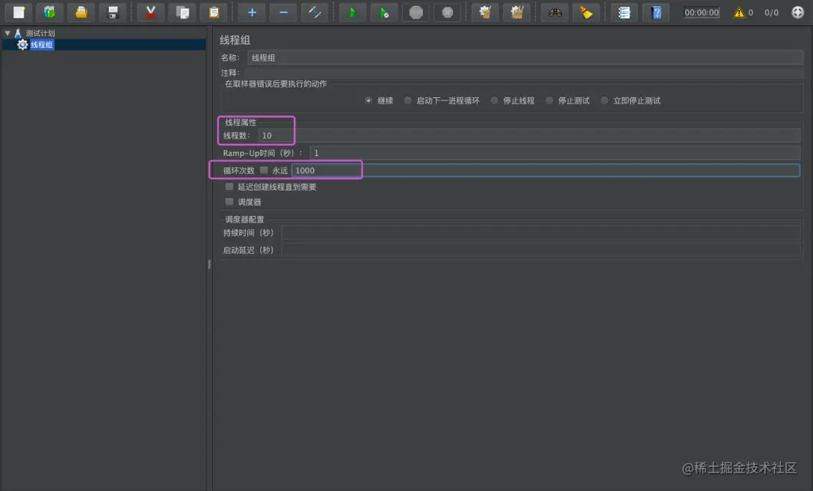Image resolution: width=813 pixels, height=491 pixels.
Task: Click the 测试计划 flask icon in tree
Action: coord(18,33)
